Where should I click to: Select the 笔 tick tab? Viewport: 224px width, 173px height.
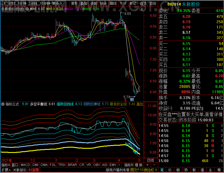coord(162,170)
